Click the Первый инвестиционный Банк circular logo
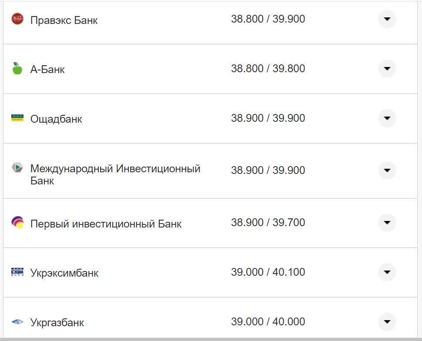The image size is (422, 341). [x=17, y=222]
